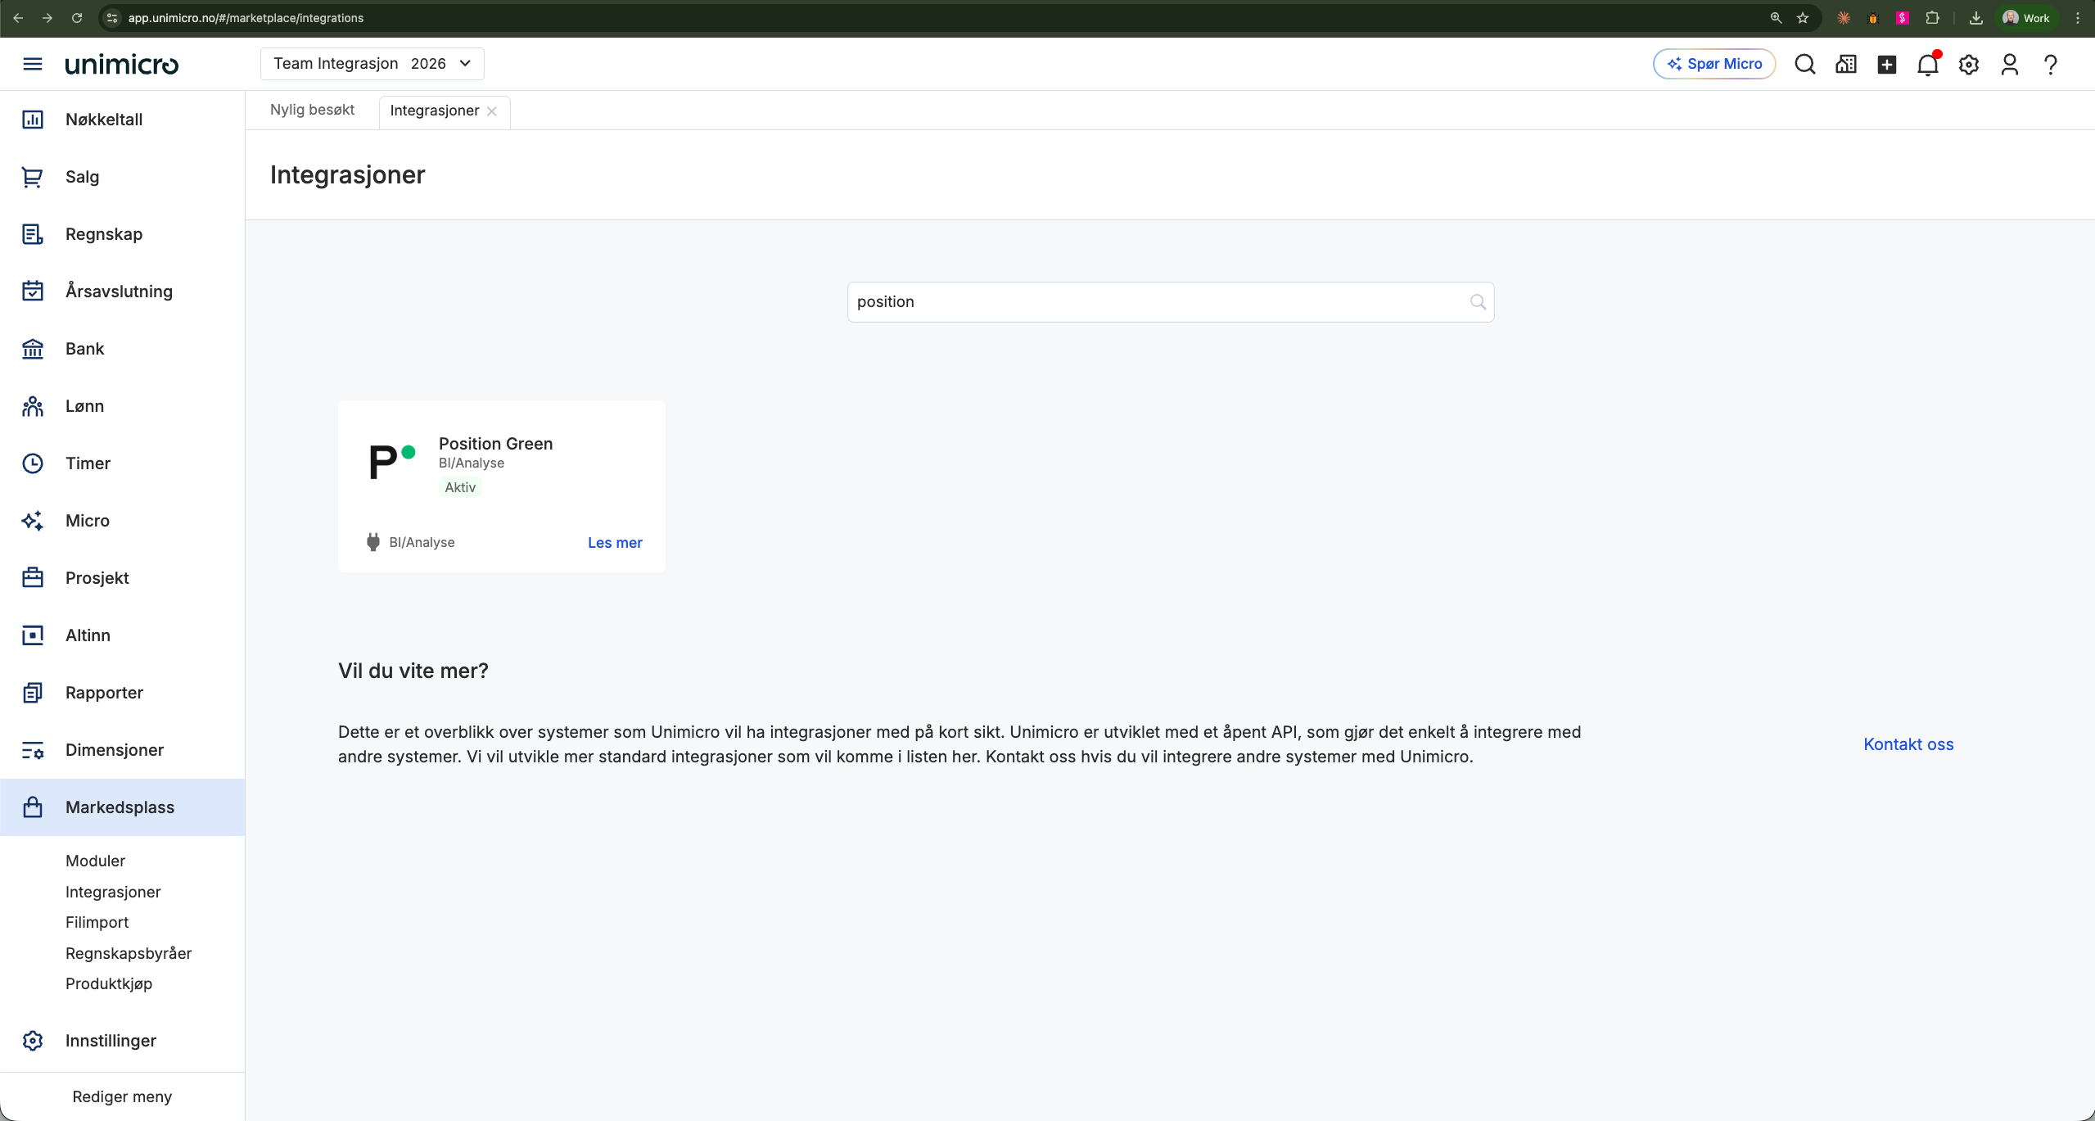Image resolution: width=2095 pixels, height=1121 pixels.
Task: Focus the integrations search field
Action: [x=1171, y=302]
